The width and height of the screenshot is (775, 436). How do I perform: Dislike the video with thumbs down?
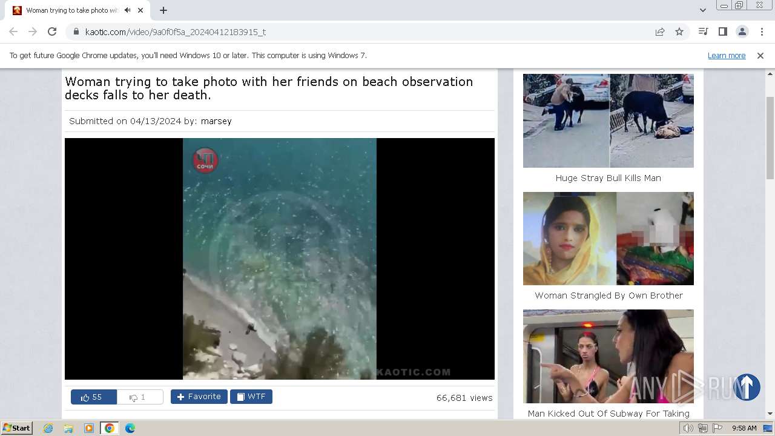point(140,397)
